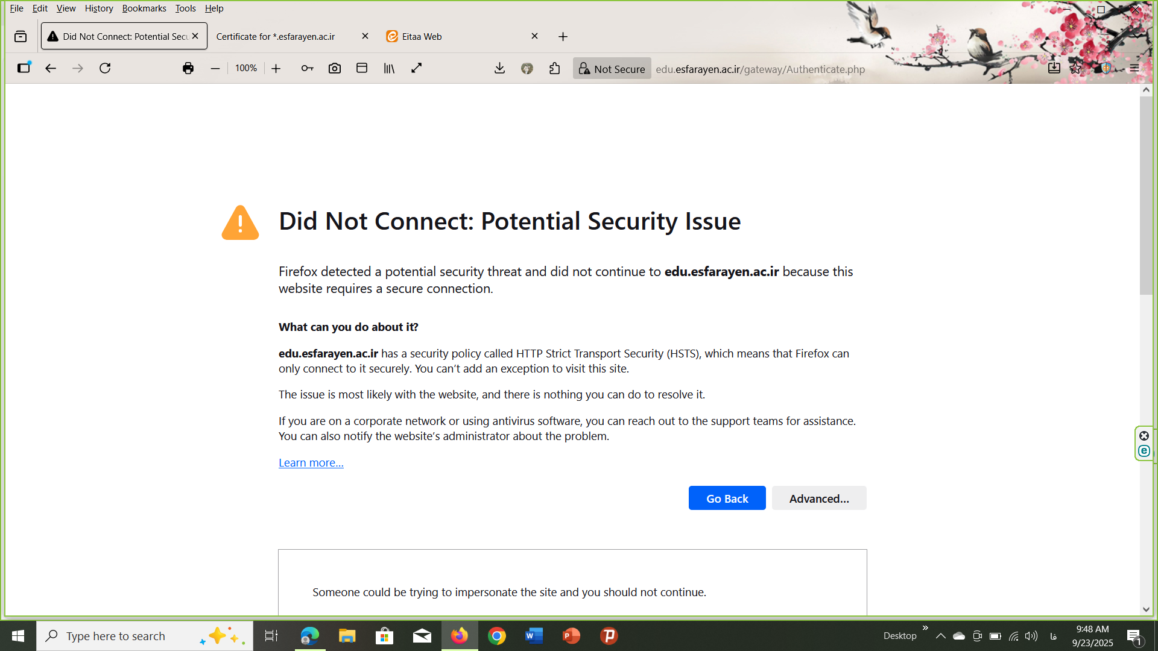
Task: Click the Reload page icon
Action: coord(105,68)
